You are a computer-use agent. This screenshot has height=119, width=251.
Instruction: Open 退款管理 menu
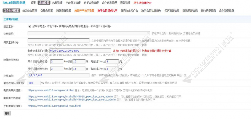[x=125, y=3]
